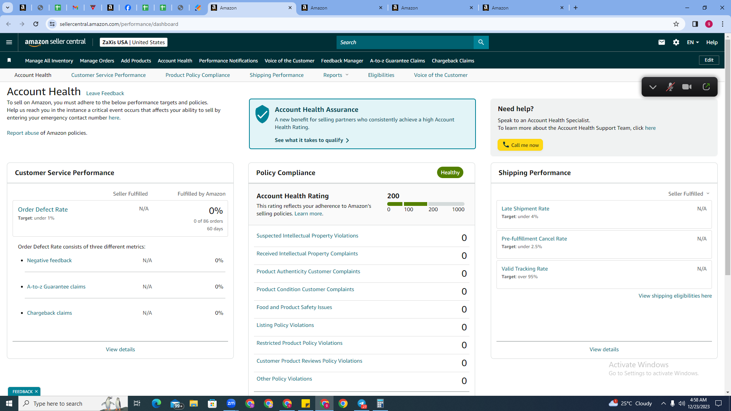Open the EN language dropdown
Viewport: 731px width, 411px height.
[x=693, y=42]
